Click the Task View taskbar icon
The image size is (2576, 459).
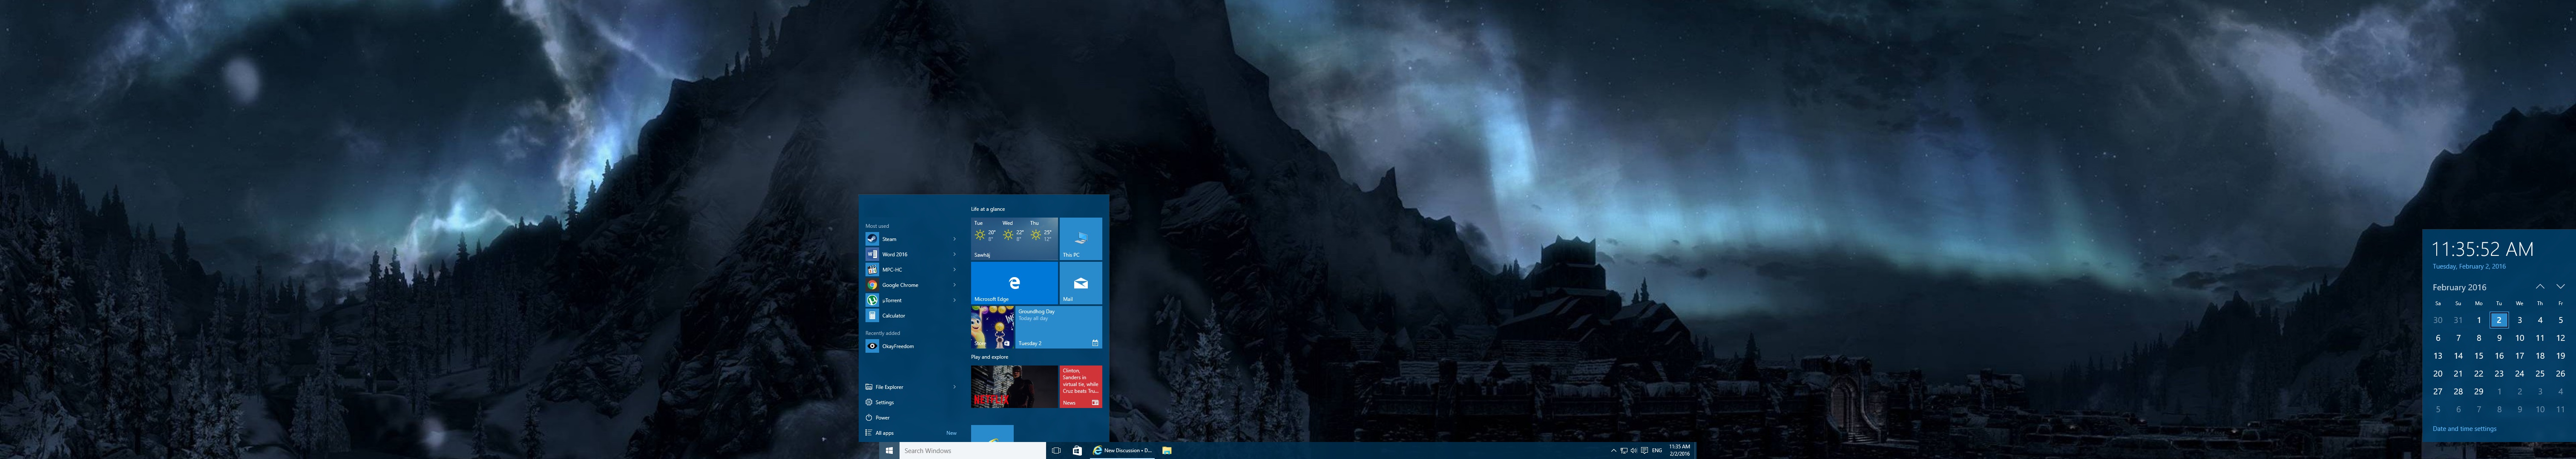1056,451
